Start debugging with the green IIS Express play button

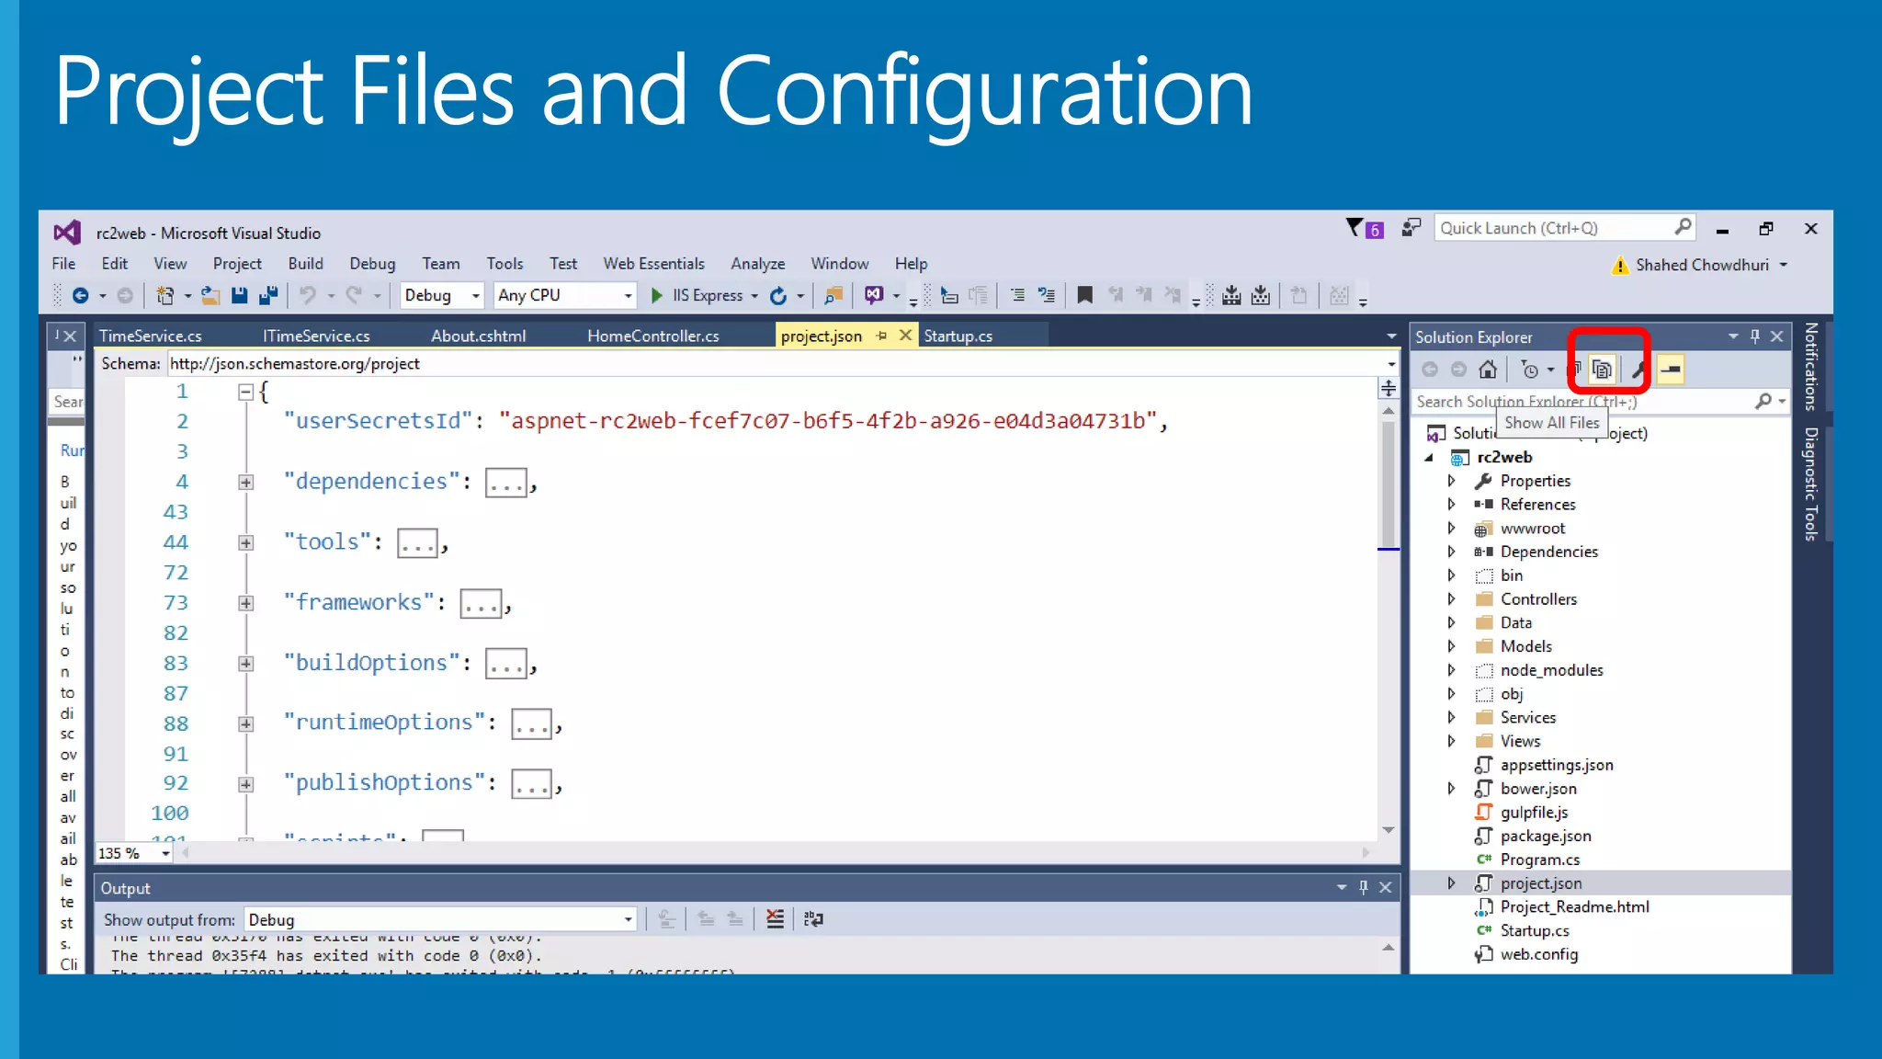click(x=657, y=295)
